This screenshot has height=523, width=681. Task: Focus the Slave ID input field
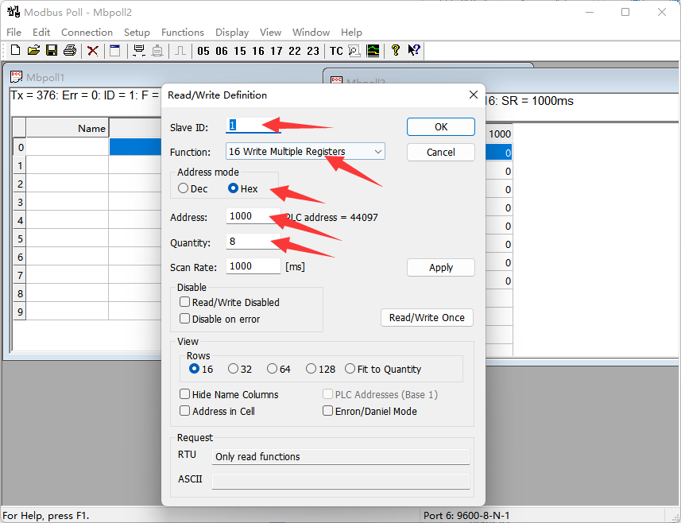253,126
